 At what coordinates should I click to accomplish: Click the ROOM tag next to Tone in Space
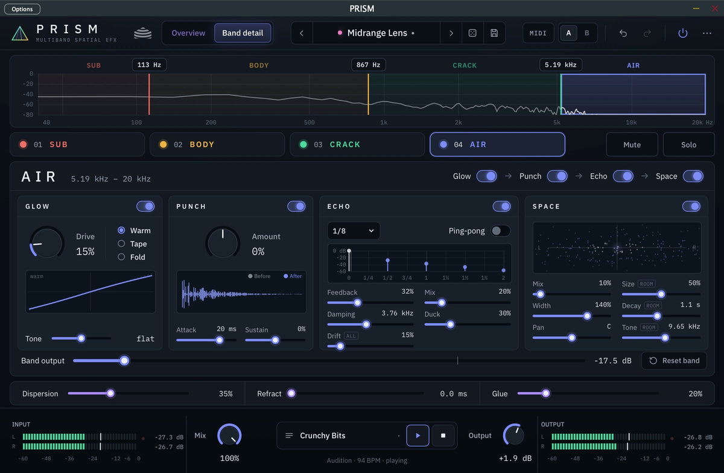[649, 328]
